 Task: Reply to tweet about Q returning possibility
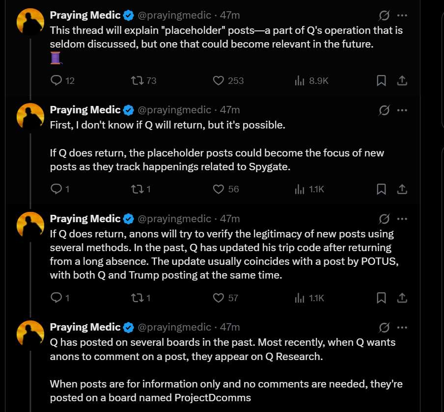pos(56,189)
